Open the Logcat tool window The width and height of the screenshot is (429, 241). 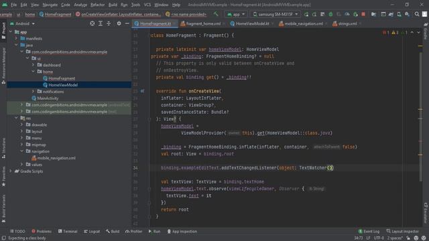(x=92, y=232)
